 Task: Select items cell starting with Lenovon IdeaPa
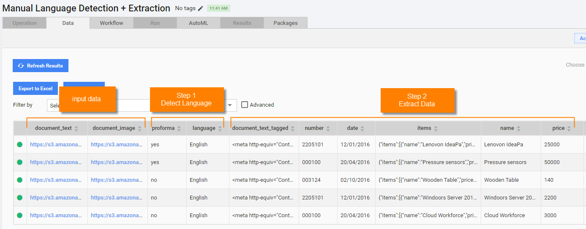[x=428, y=144]
